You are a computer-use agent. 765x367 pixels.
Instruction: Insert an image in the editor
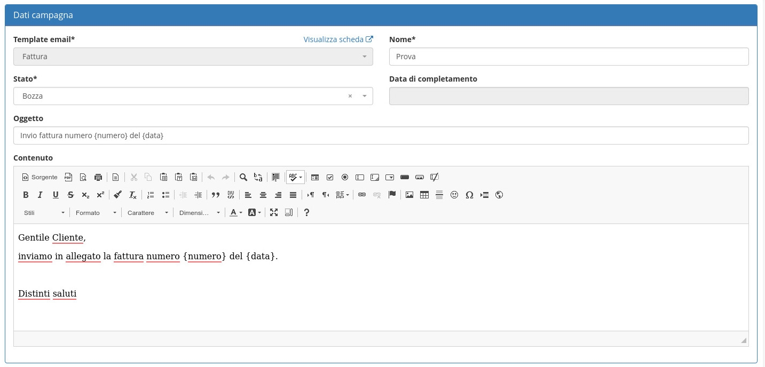click(409, 195)
